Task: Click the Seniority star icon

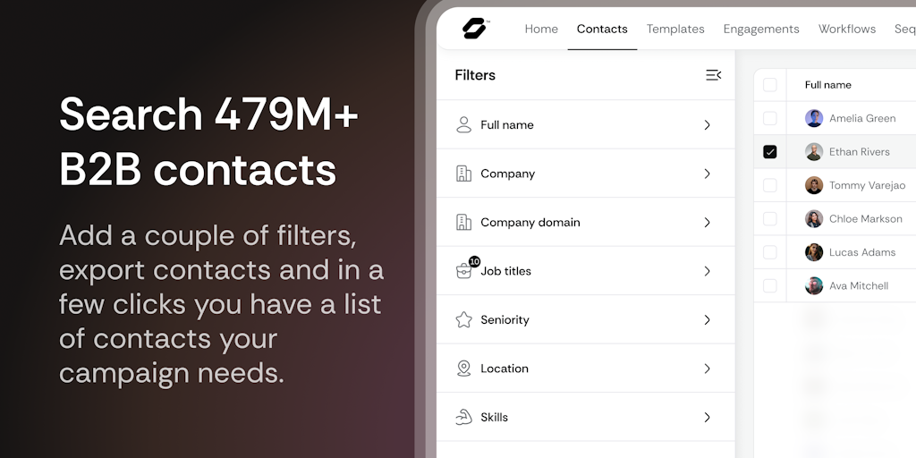Action: [463, 319]
